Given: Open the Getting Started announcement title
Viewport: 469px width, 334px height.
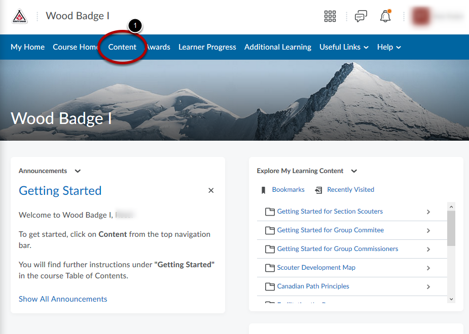Looking at the screenshot, I should [x=60, y=191].
